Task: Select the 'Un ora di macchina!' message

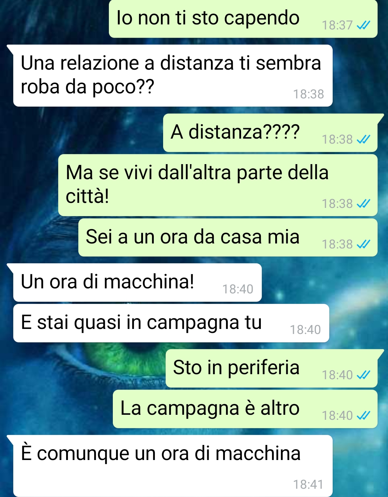Action: pos(137,283)
